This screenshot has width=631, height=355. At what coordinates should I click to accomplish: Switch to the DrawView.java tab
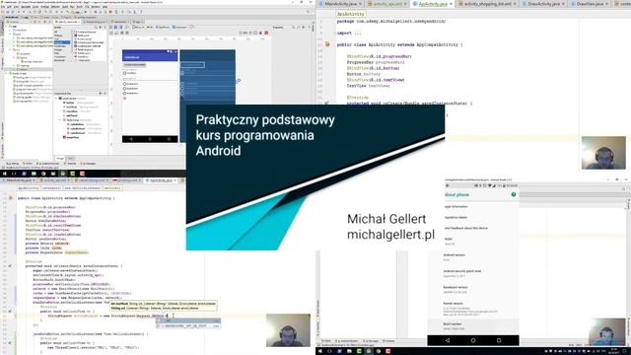[589, 4]
